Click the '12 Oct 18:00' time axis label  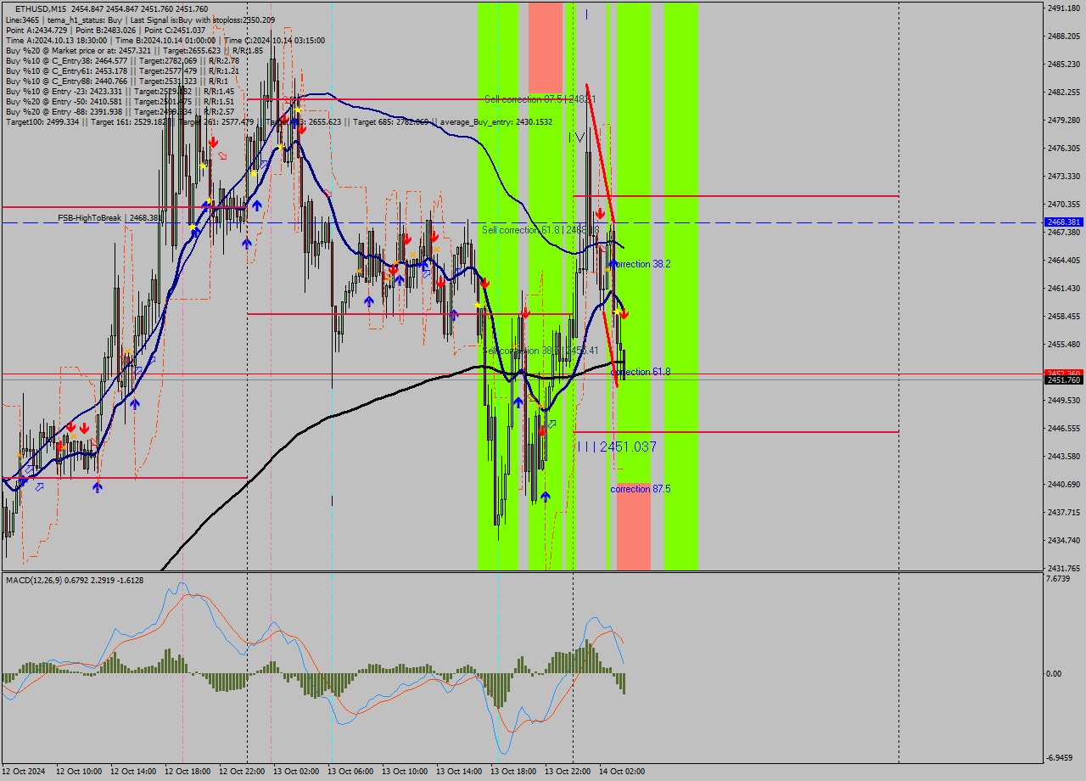click(x=188, y=772)
